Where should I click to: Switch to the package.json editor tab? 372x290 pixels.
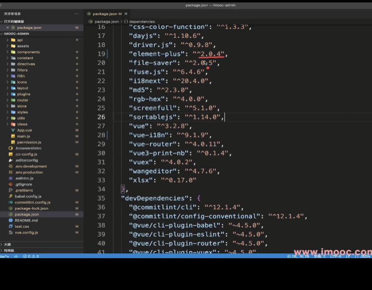coord(104,13)
